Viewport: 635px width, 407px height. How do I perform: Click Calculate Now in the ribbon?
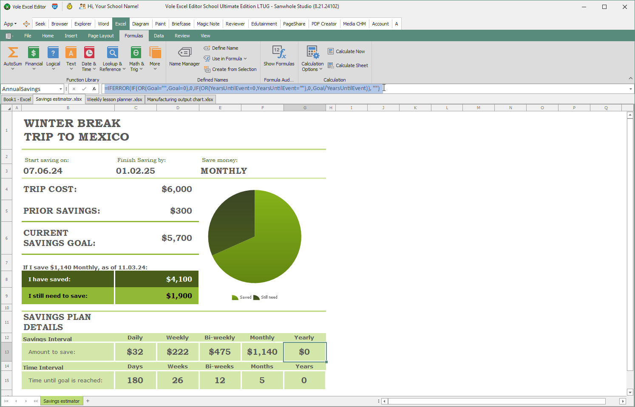pyautogui.click(x=346, y=51)
